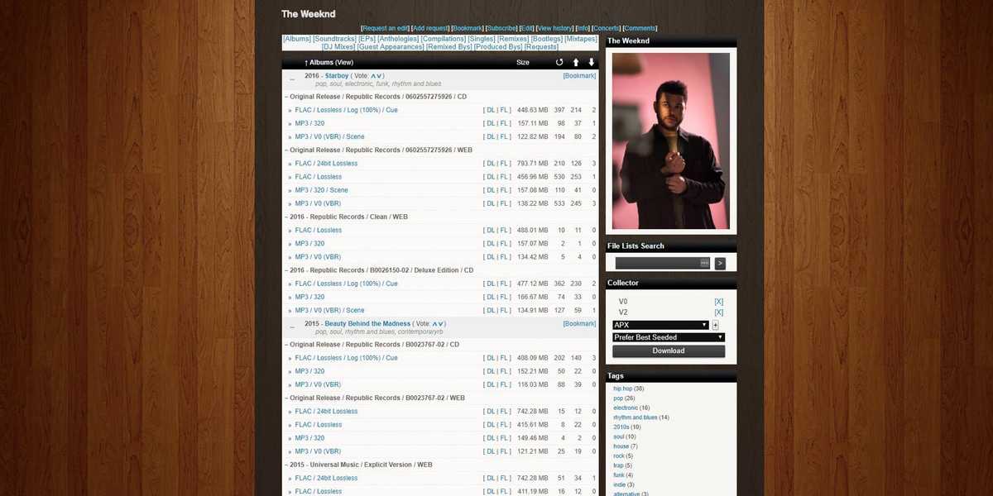The width and height of the screenshot is (993, 496).
Task: Bookmark Beauty Behind the Madness album
Action: click(x=579, y=324)
